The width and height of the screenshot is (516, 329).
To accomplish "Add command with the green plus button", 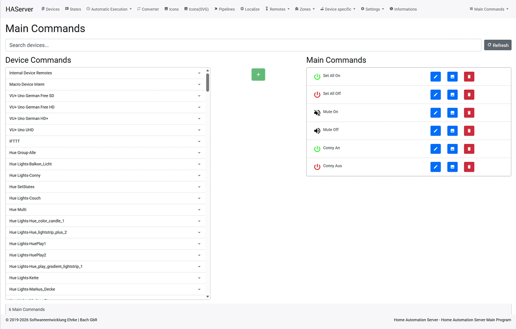I will [x=258, y=75].
